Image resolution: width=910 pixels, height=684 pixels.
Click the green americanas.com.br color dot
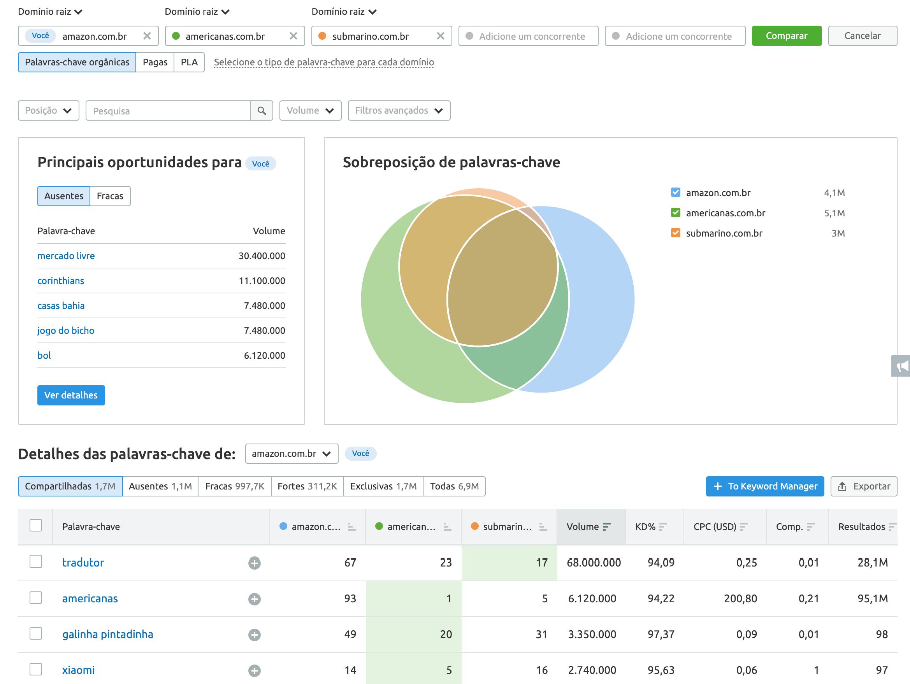click(176, 36)
